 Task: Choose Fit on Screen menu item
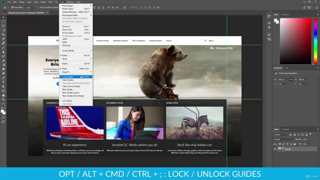pyautogui.click(x=76, y=33)
